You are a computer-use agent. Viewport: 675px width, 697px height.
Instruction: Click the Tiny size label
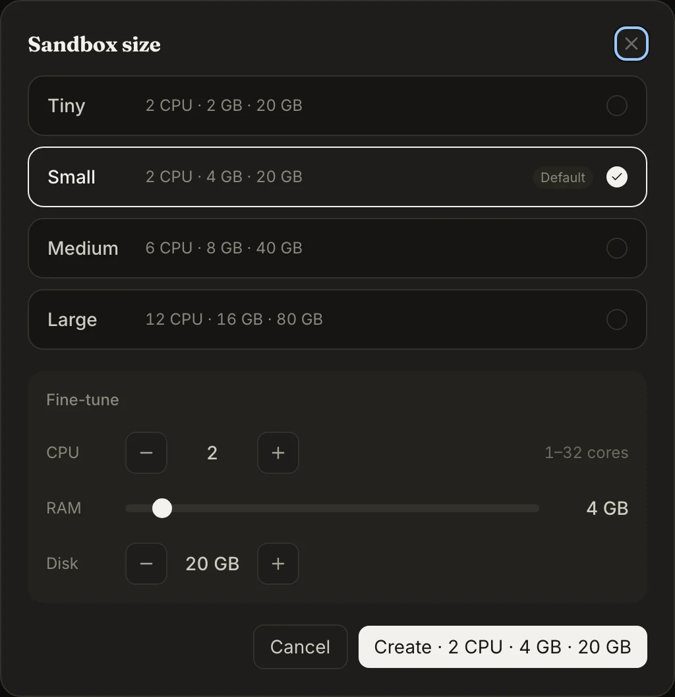point(66,106)
